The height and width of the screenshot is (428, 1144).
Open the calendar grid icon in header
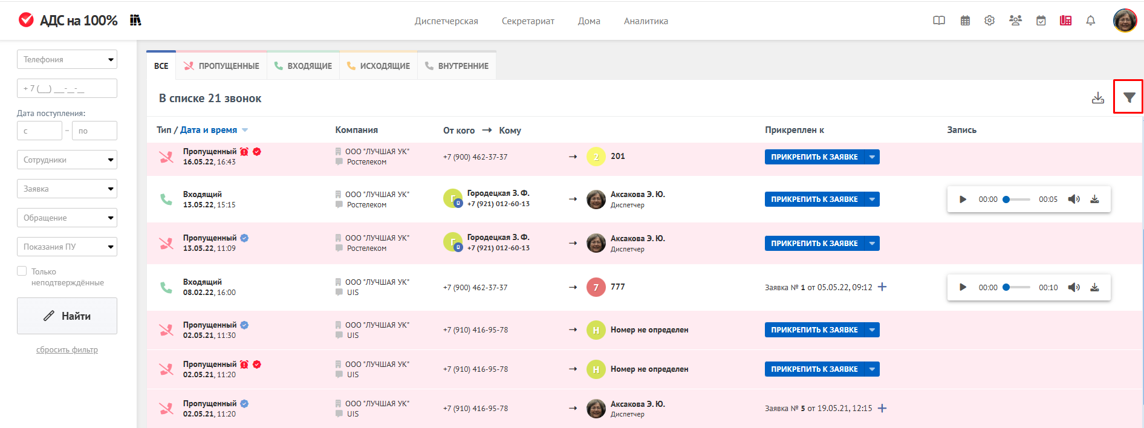tap(965, 21)
